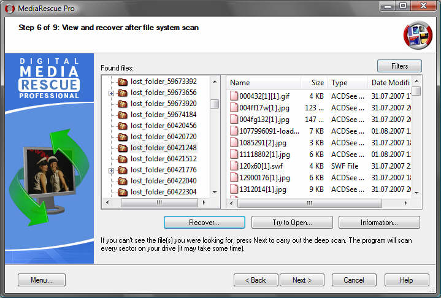The width and height of the screenshot is (441, 298).
Task: Click the 1085291[2].jpg file icon
Action: coord(234,143)
